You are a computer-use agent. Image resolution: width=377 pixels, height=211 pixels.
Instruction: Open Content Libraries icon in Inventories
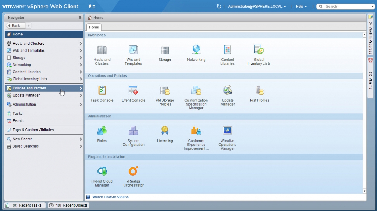pos(227,50)
